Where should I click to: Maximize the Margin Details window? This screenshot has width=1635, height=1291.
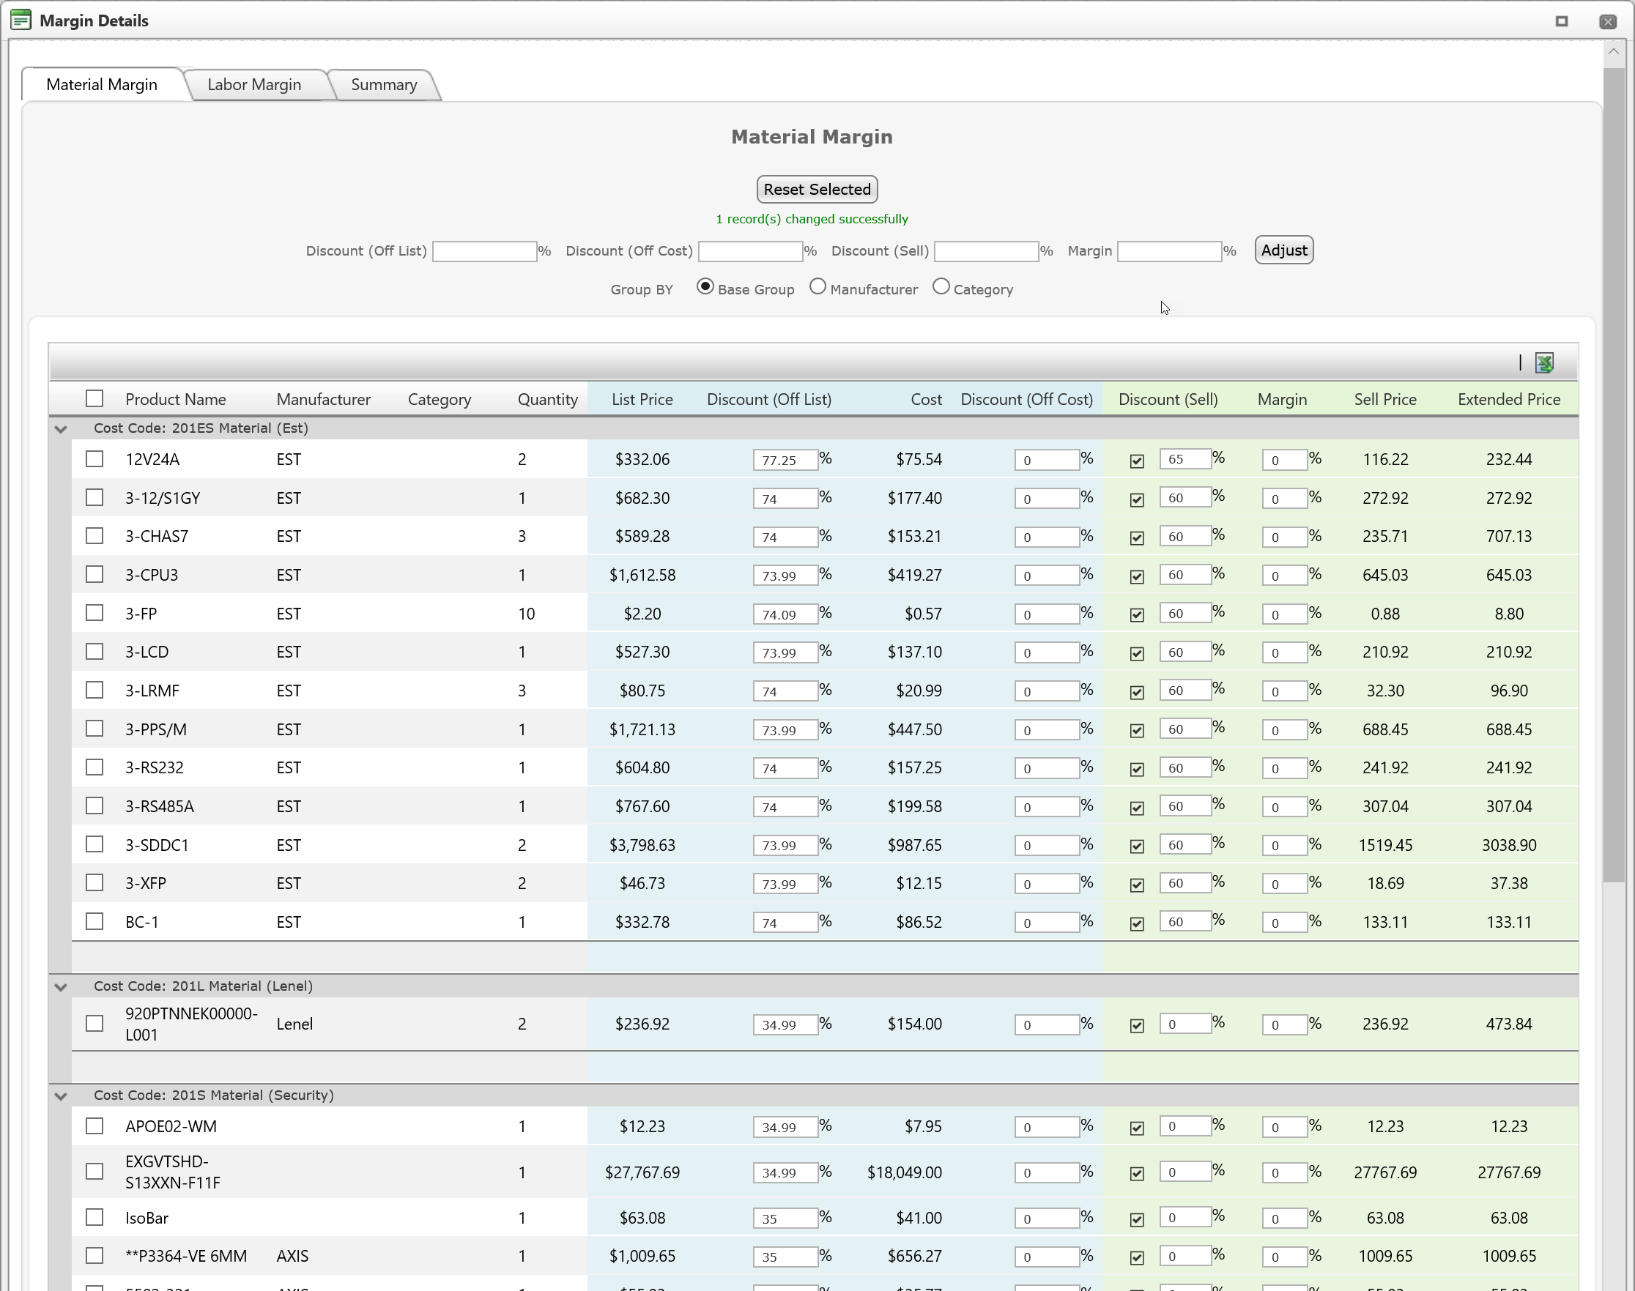[1562, 21]
